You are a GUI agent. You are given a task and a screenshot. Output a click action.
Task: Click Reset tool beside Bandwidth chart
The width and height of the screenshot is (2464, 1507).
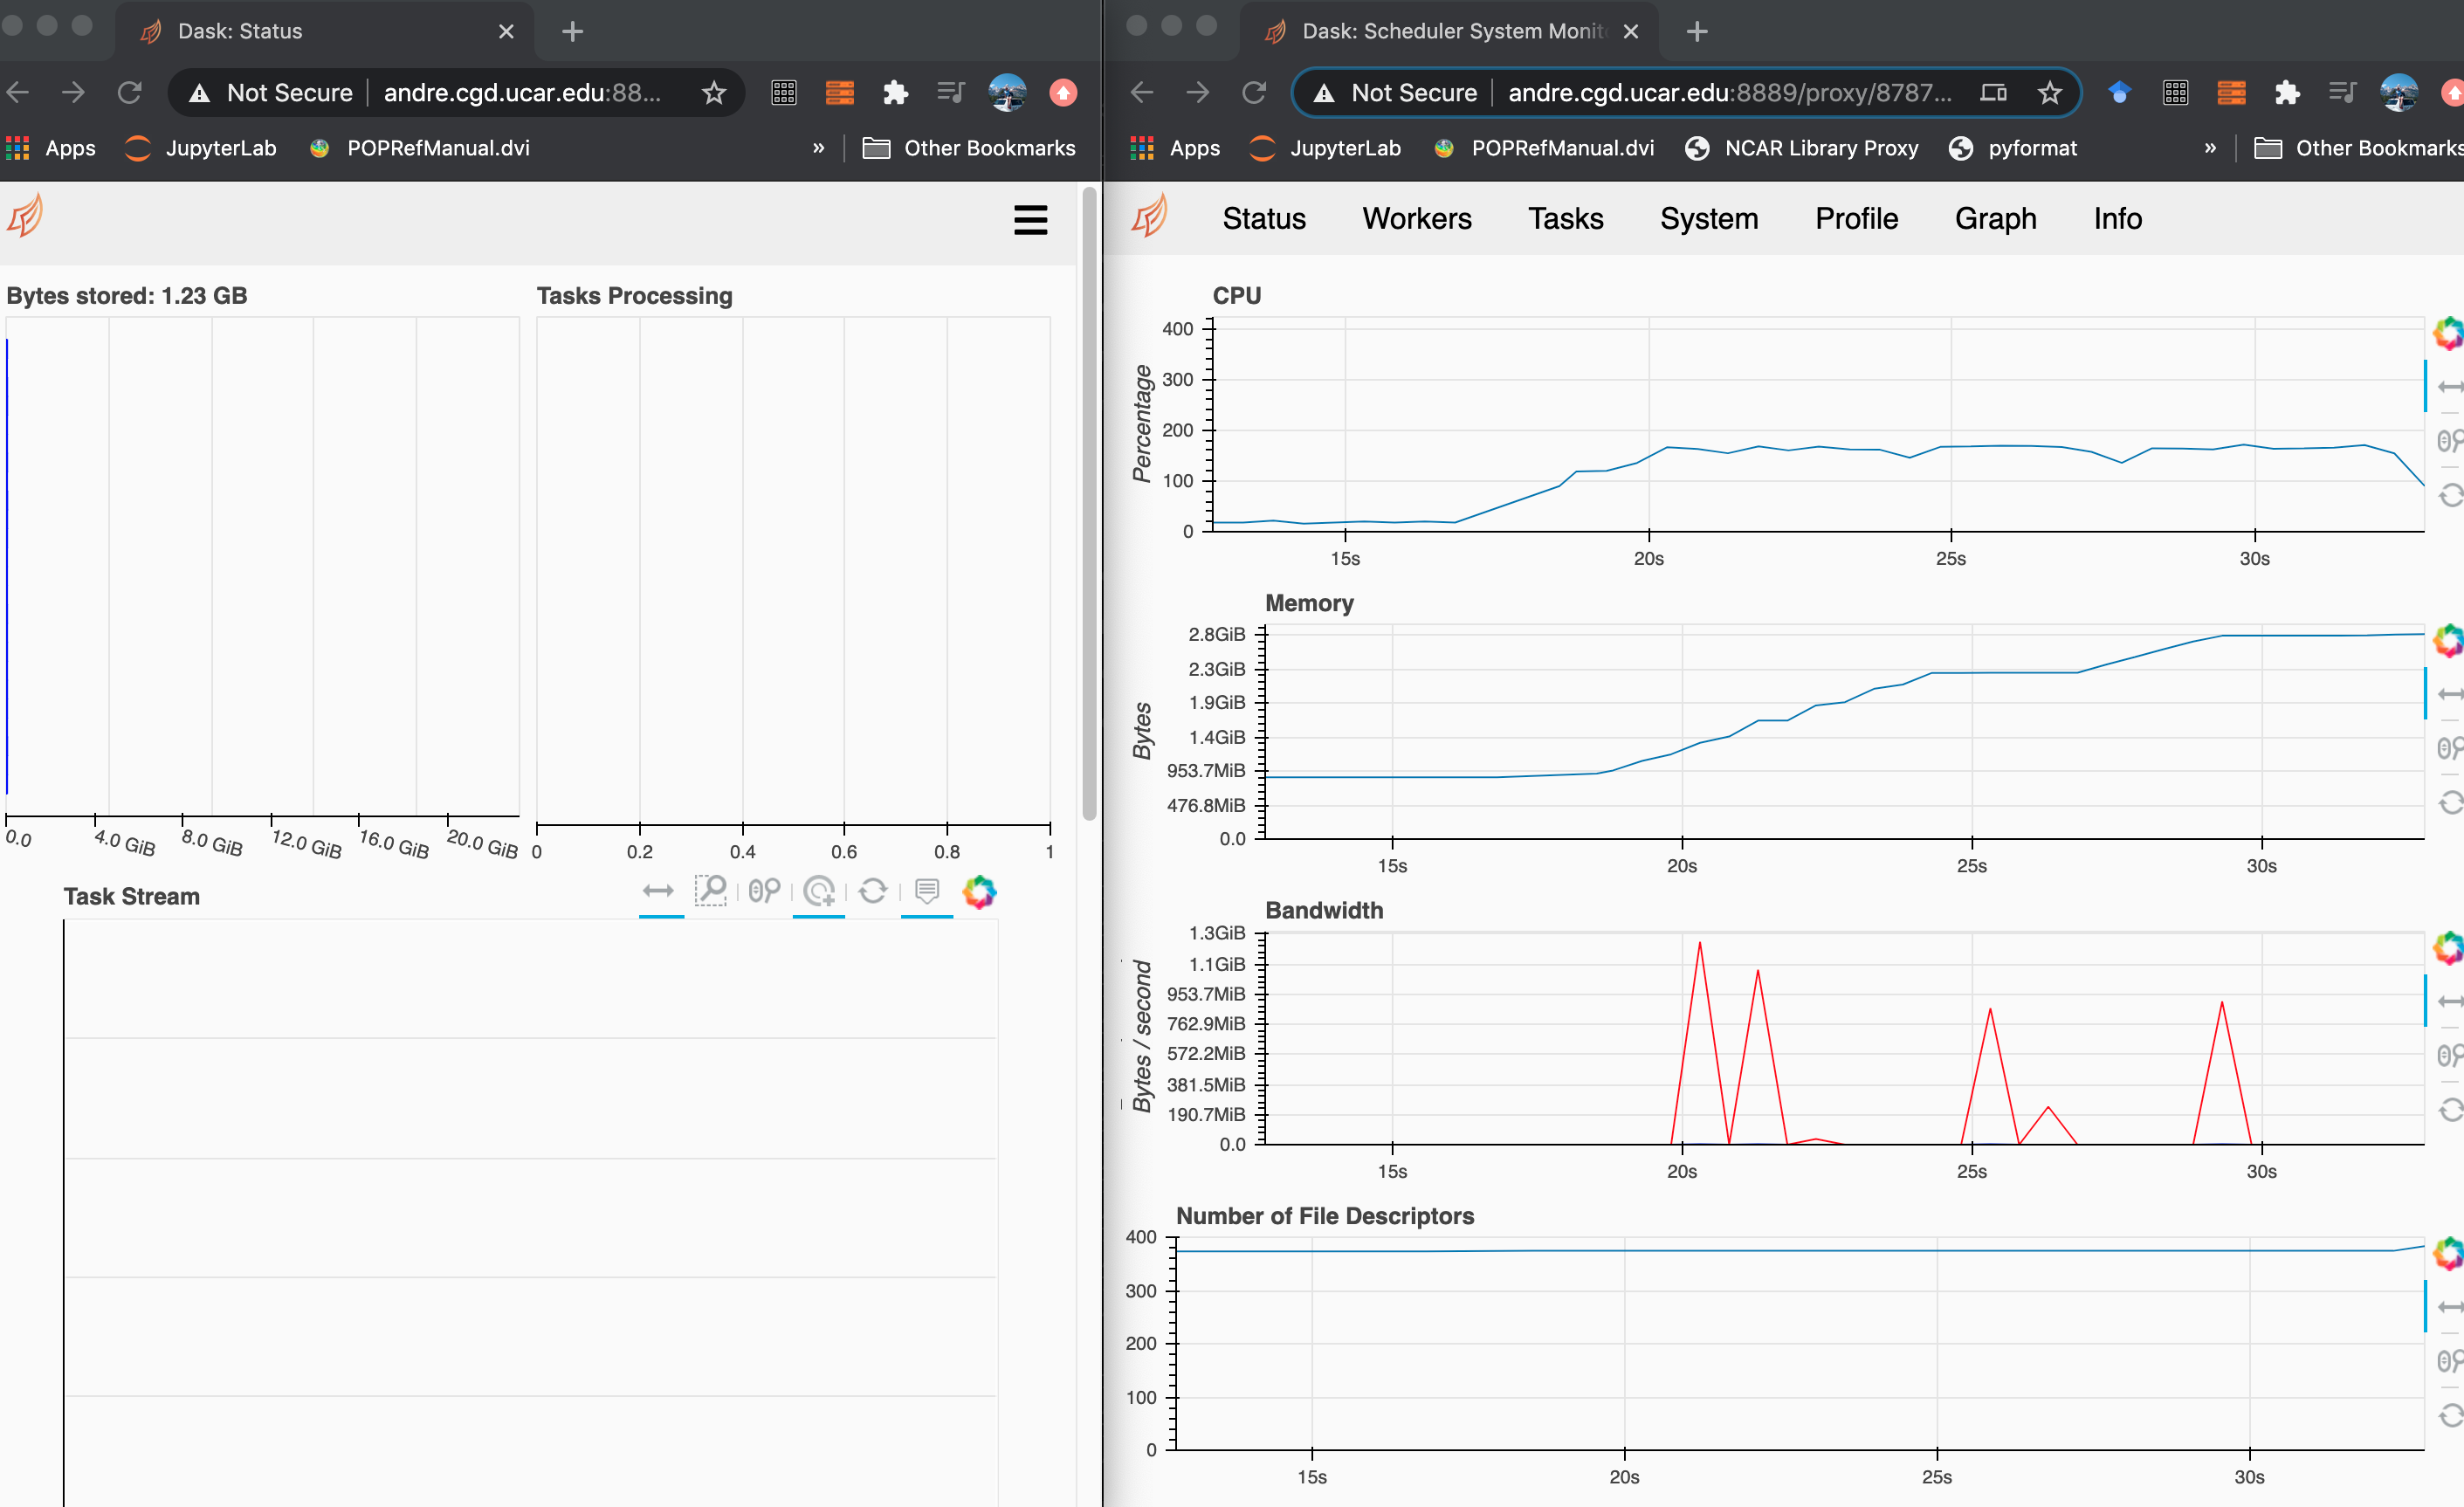(2449, 1109)
